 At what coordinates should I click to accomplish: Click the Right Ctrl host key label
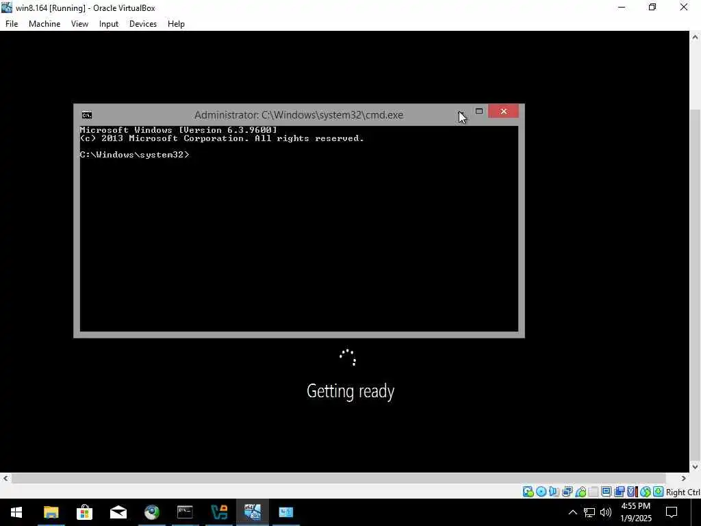pos(683,492)
